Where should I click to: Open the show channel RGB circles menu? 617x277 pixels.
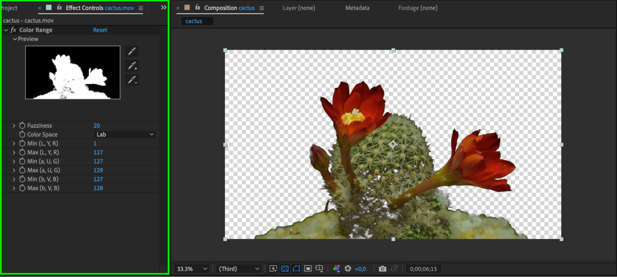tap(336, 269)
